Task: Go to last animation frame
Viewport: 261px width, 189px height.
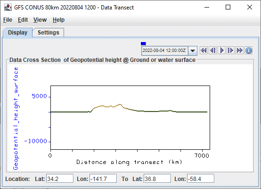Action: coord(240,51)
